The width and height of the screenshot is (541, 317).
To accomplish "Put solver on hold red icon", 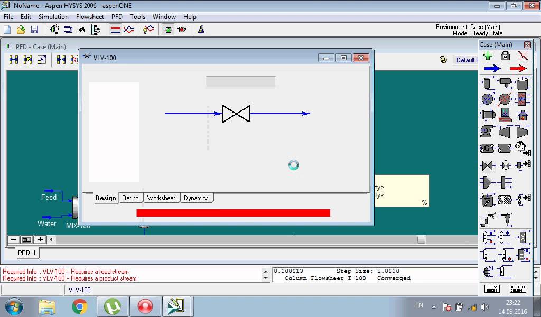I will 182,30.
